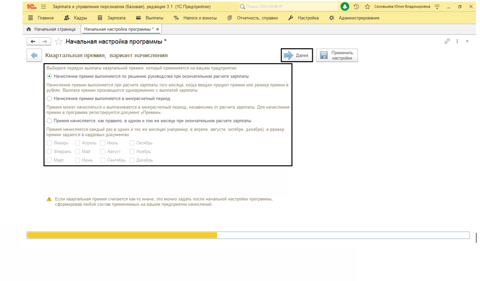The height and width of the screenshot is (281, 480).
Task: Click the green notifications bell icon
Action: coord(344,7)
